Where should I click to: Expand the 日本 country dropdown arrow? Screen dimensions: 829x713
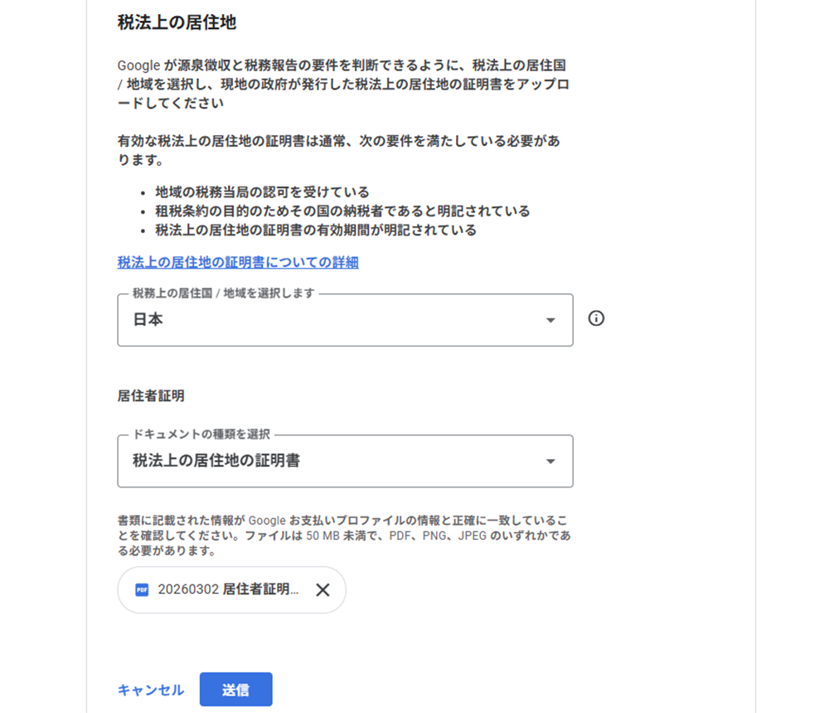pyautogui.click(x=550, y=321)
